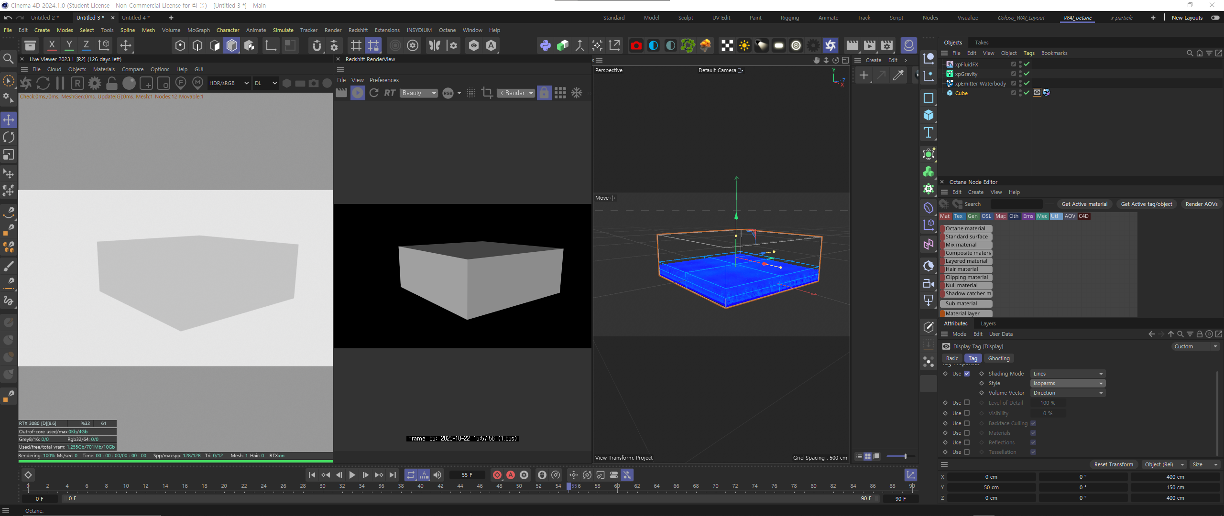Open MoGraph menu in main menu bar

pos(198,30)
